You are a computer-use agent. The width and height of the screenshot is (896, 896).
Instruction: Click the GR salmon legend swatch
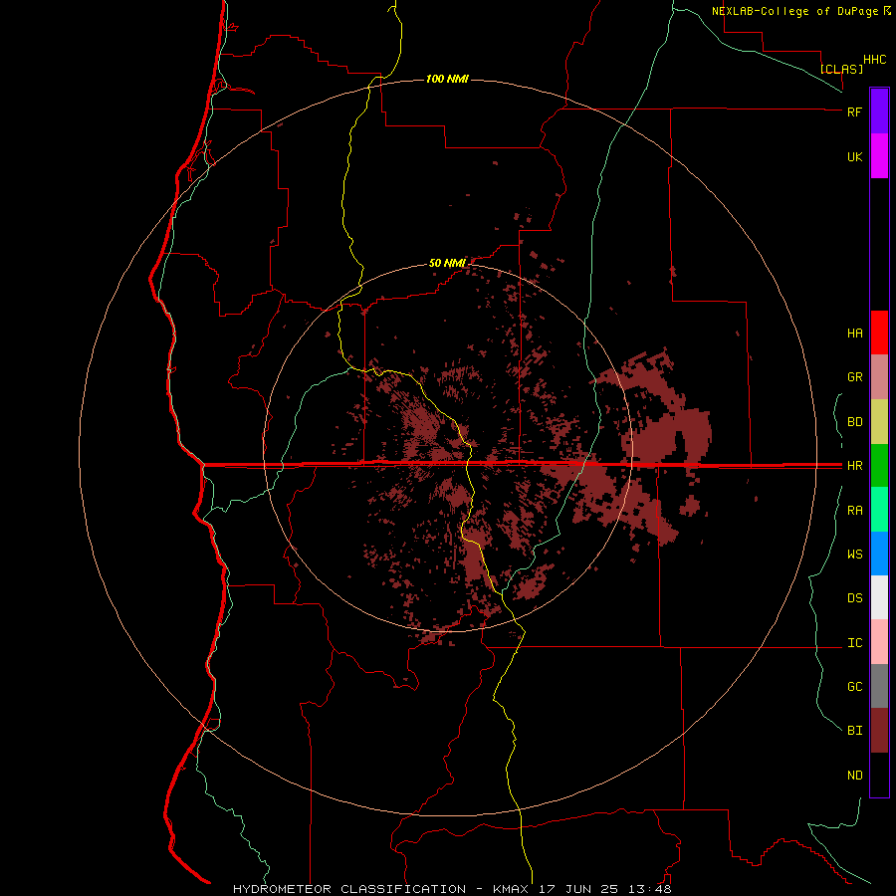879,377
